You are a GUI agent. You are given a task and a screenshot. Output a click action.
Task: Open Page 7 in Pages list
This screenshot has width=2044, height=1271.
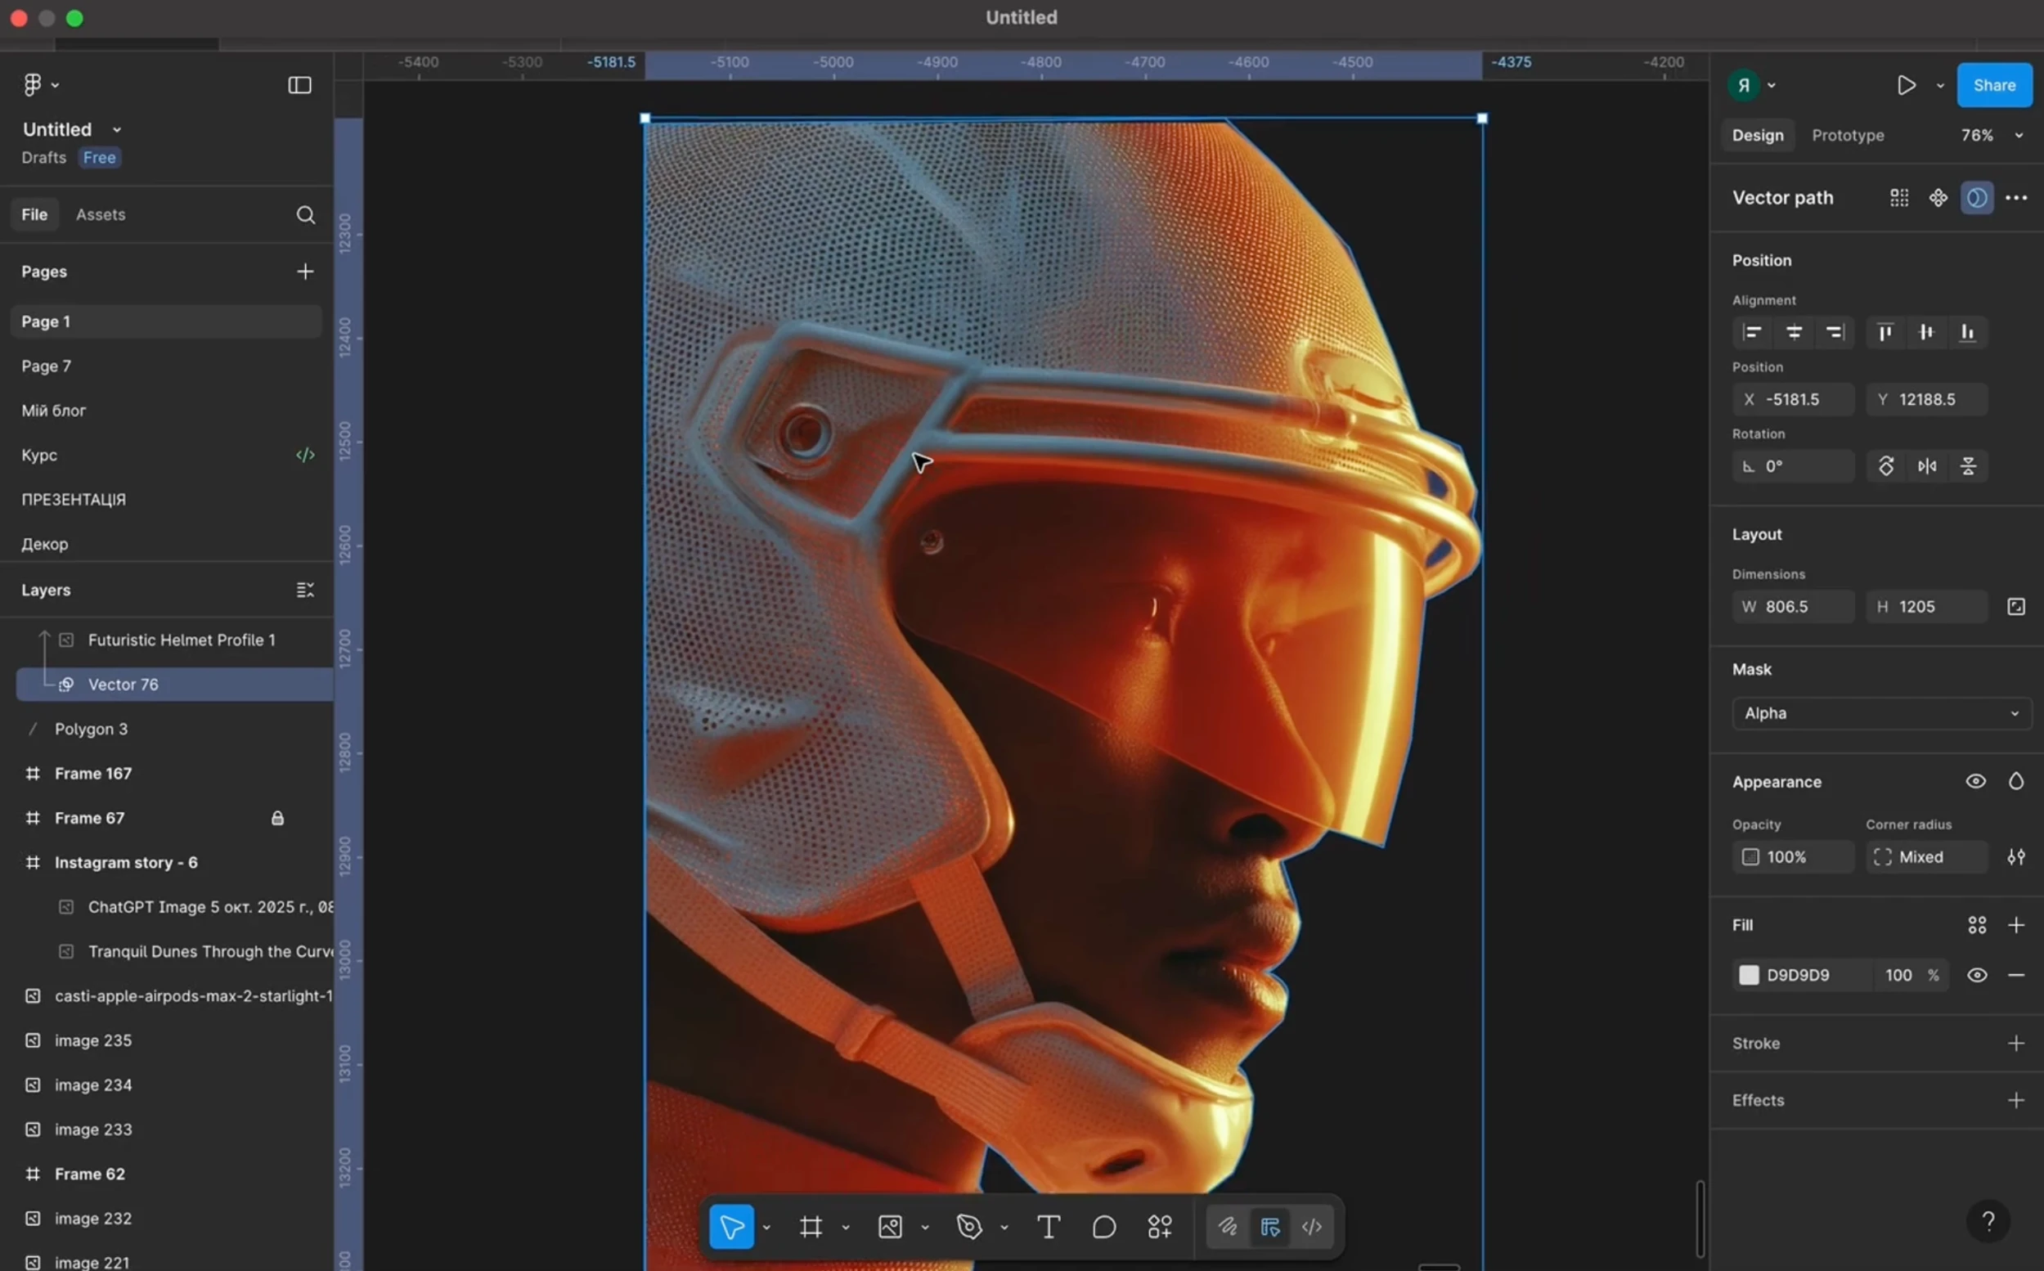[166, 366]
